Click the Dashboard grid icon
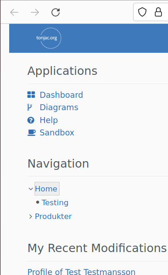Image resolution: width=168 pixels, height=275 pixels. (x=31, y=95)
